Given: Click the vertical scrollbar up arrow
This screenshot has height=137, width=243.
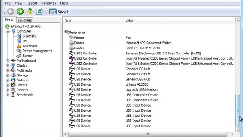Looking at the screenshot, I should click(238, 20).
